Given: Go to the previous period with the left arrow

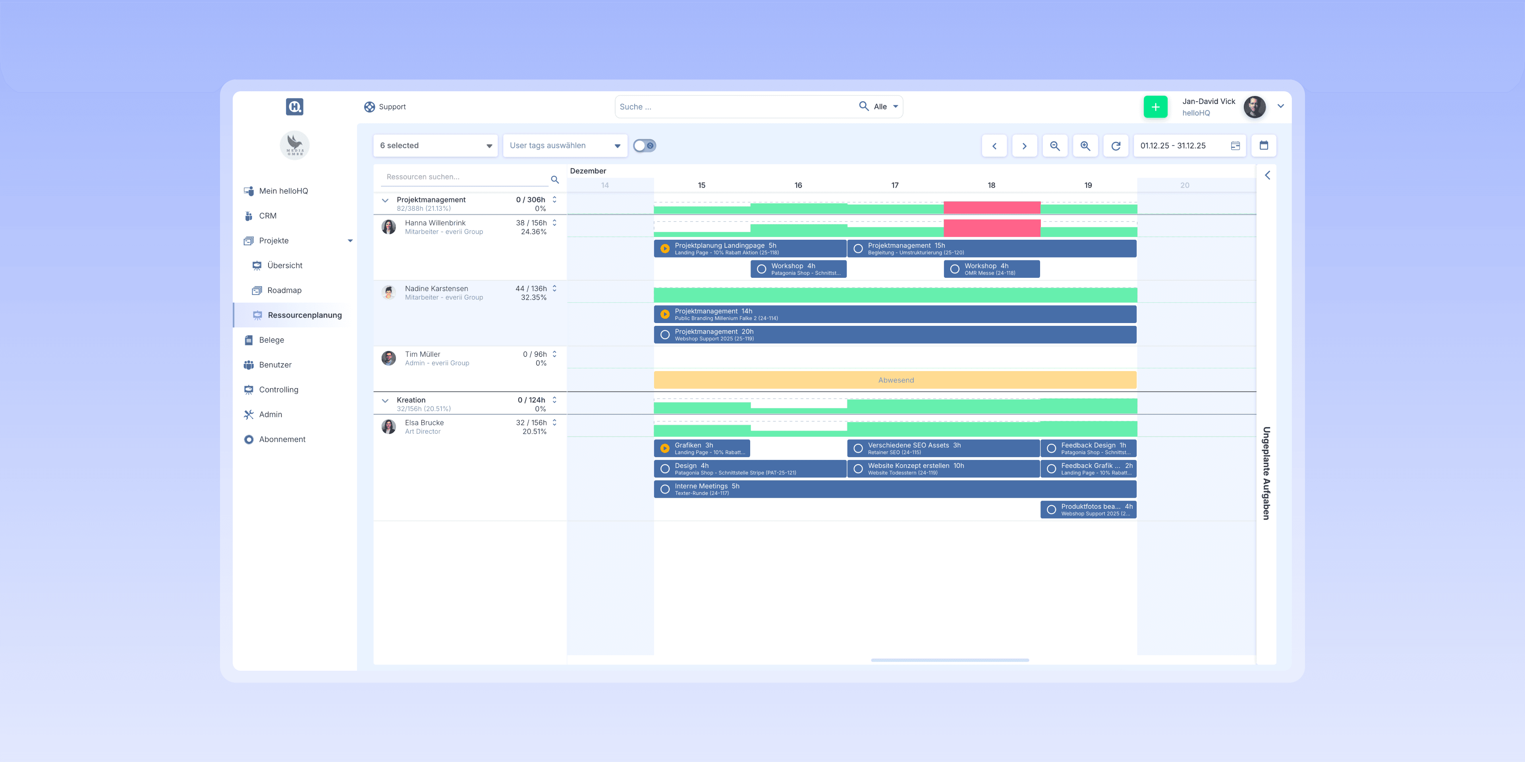Looking at the screenshot, I should click(x=994, y=146).
